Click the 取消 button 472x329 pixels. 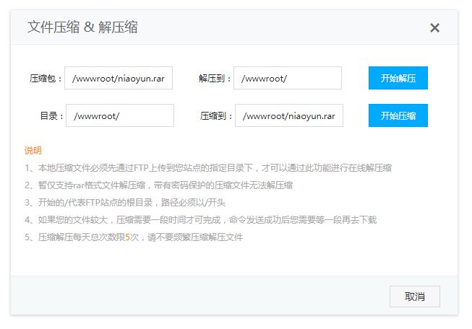click(414, 297)
